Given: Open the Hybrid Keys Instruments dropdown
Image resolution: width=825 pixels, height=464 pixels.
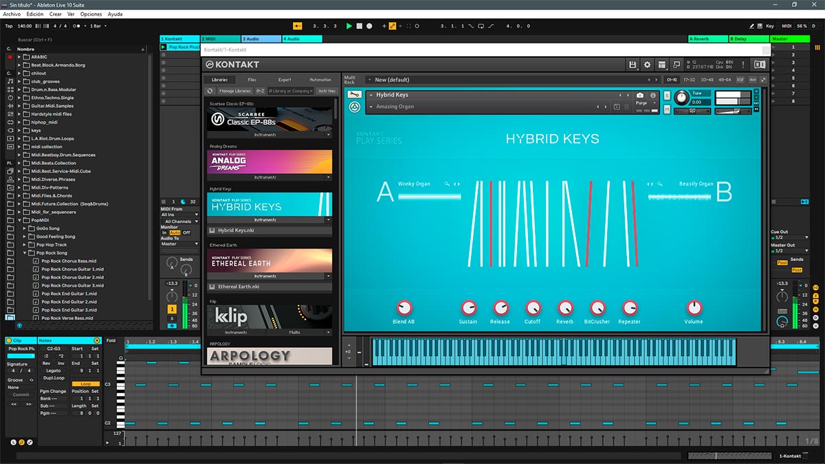Looking at the screenshot, I should click(269, 220).
